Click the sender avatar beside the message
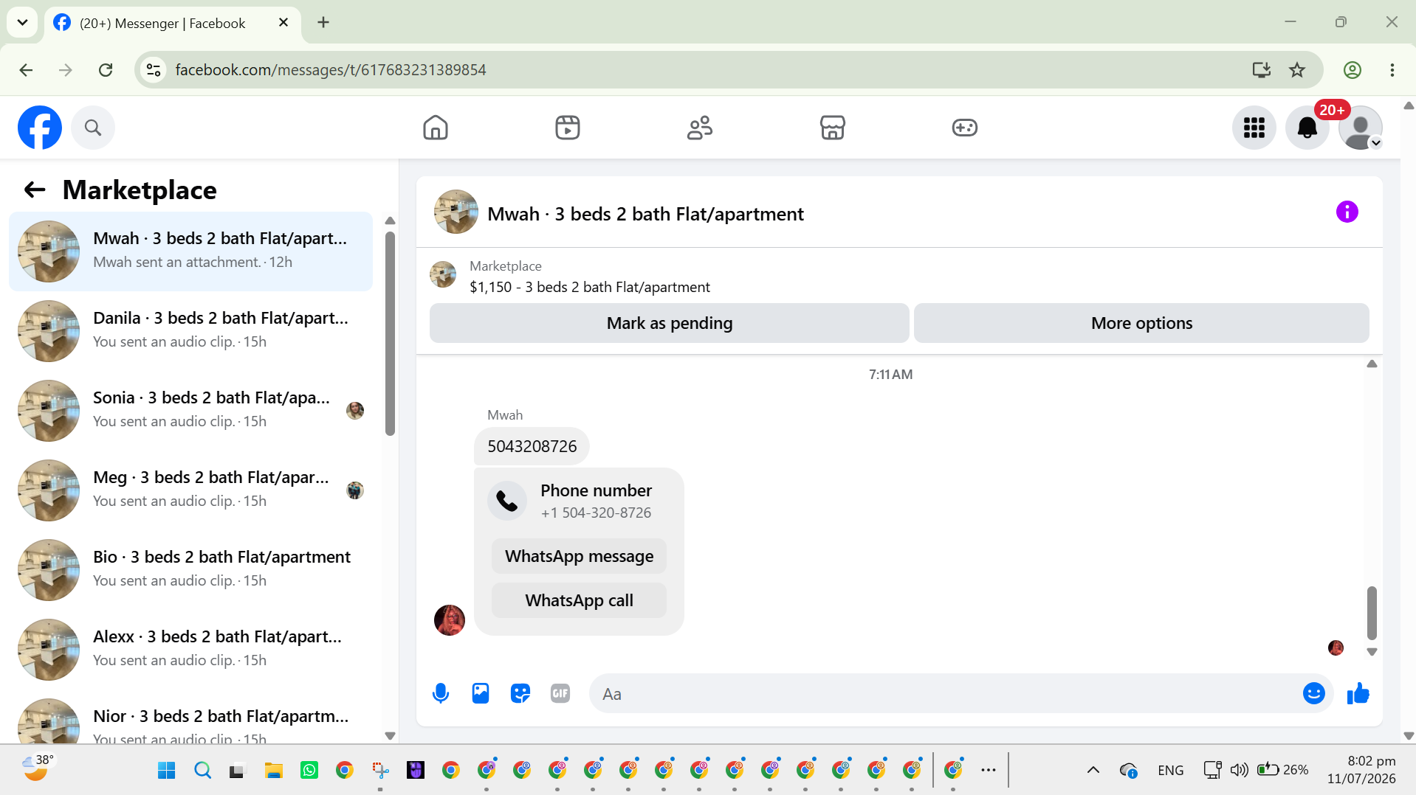Screen dimensions: 1416x795 tap(450, 620)
